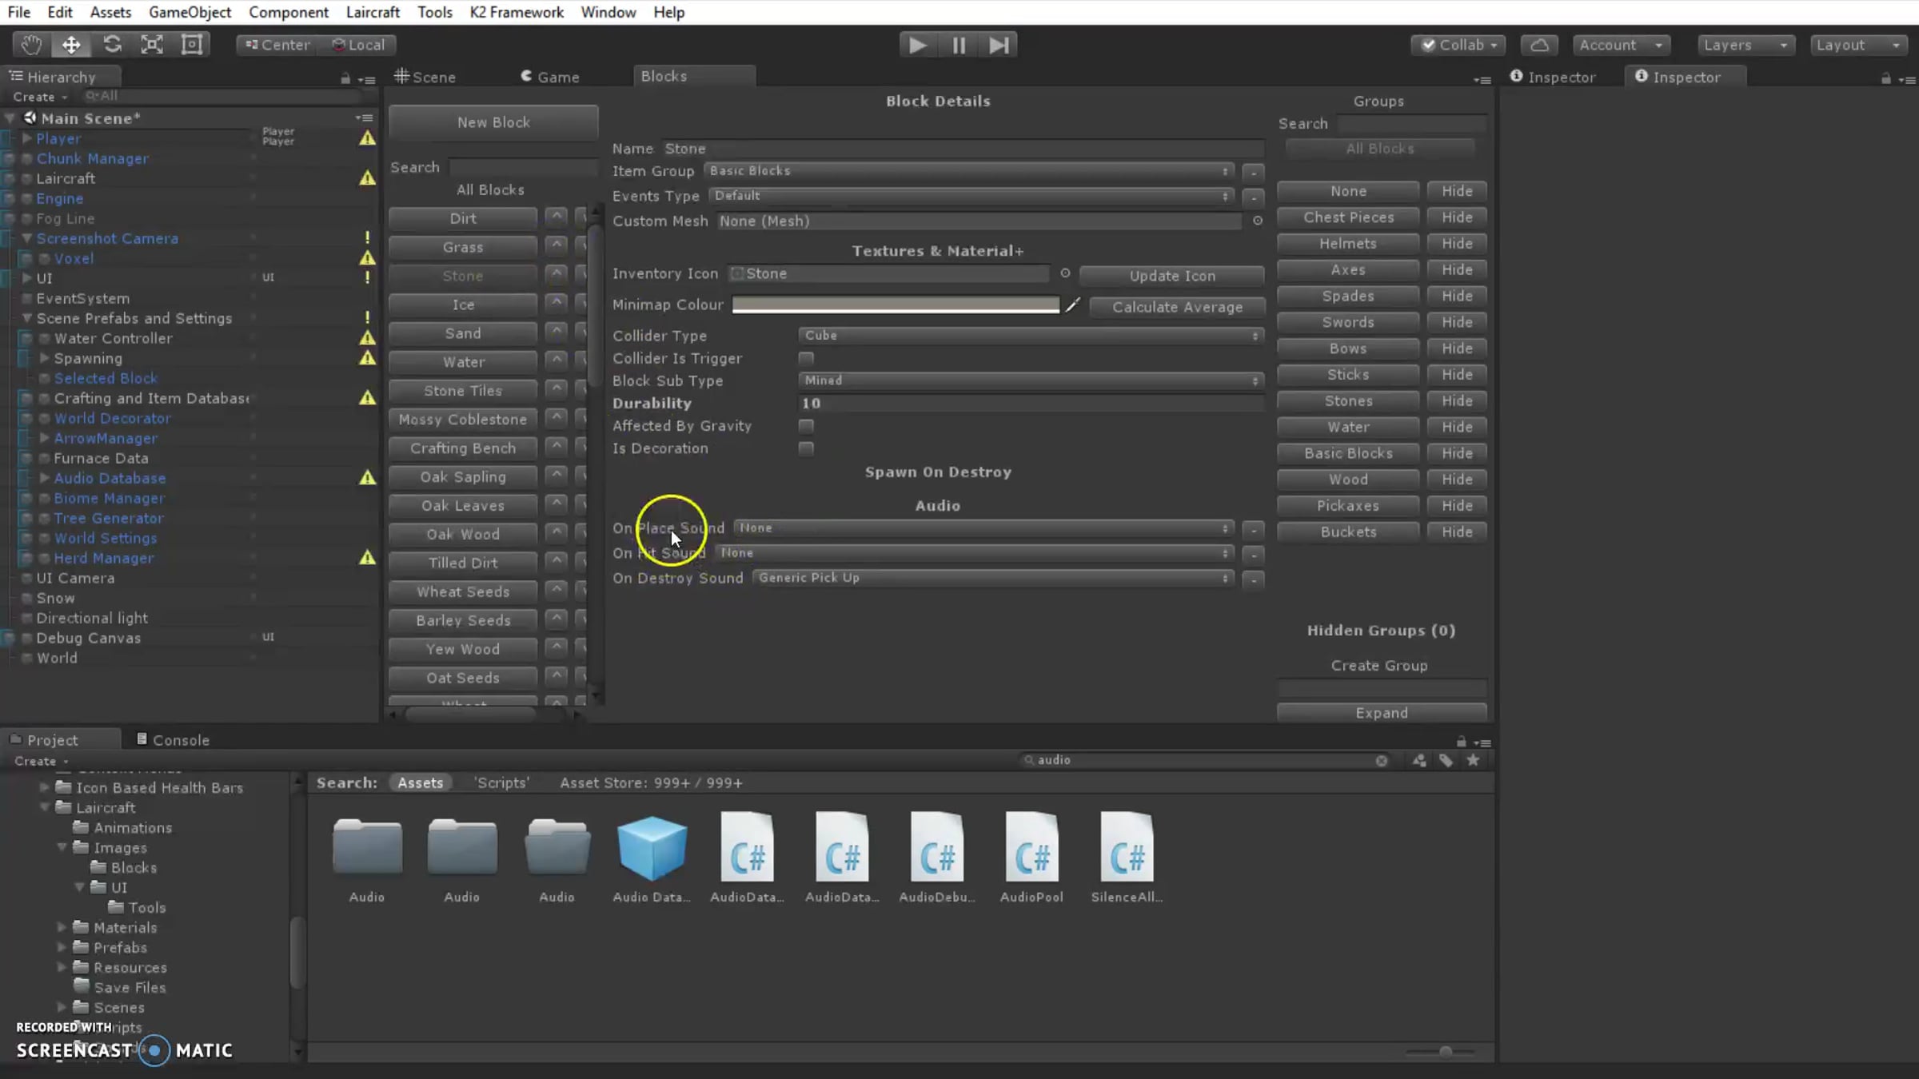Click the Step frame button
1919x1079 pixels.
point(999,45)
